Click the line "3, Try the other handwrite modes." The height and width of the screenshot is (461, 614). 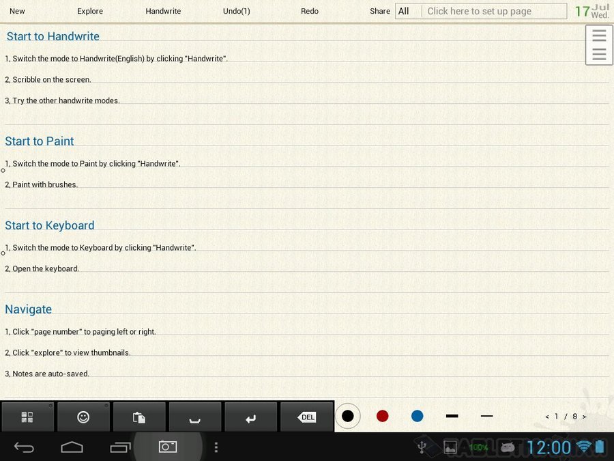pos(62,101)
